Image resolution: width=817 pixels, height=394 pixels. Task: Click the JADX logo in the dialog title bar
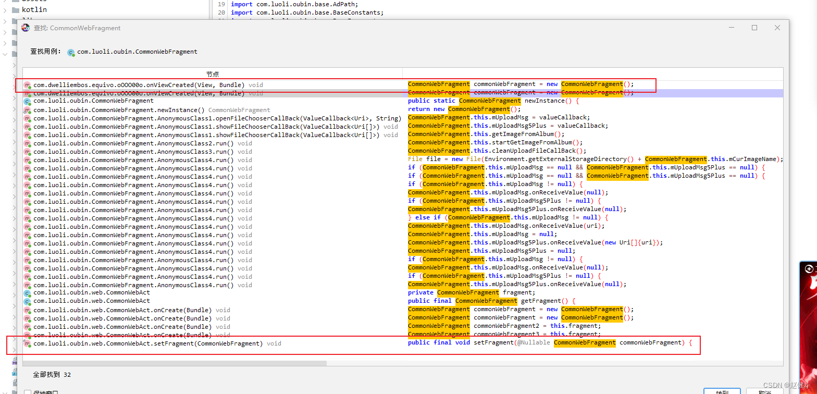[26, 28]
